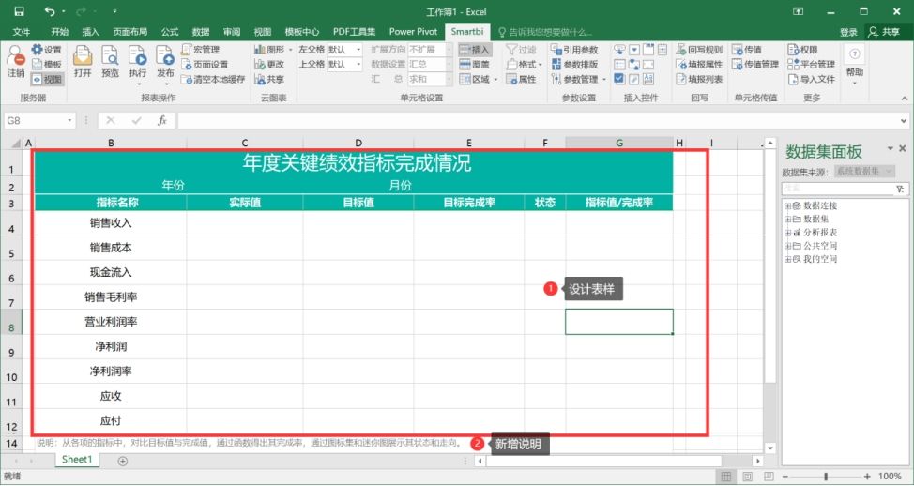914x486 pixels.
Task: Click 填报列表 fill-in list
Action: click(699, 79)
